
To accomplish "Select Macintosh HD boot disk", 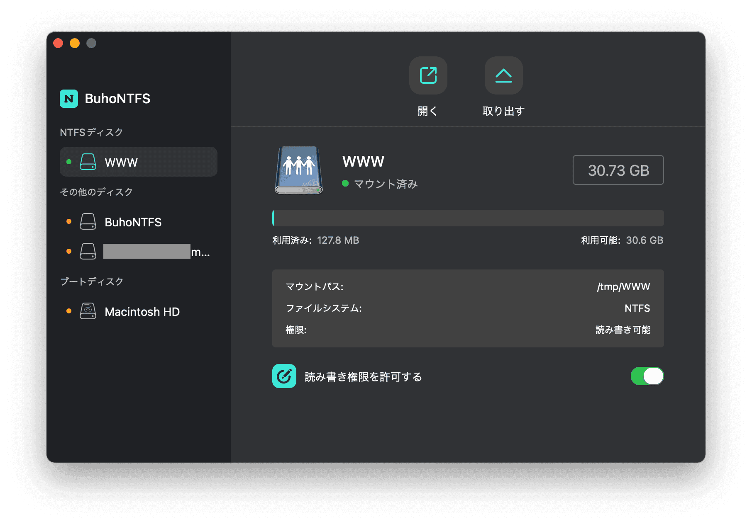I will [139, 311].
